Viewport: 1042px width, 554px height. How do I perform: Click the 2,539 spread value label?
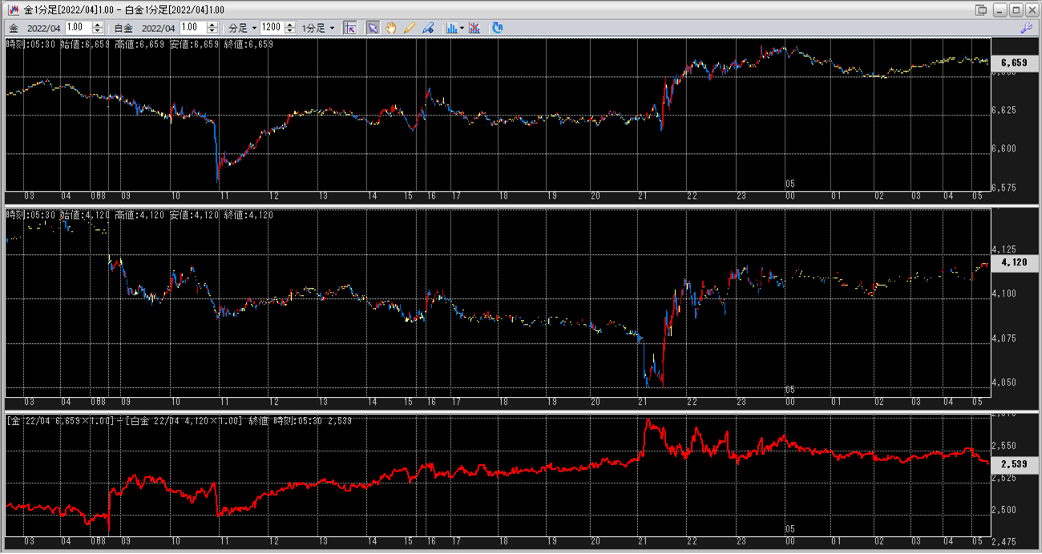(1014, 463)
